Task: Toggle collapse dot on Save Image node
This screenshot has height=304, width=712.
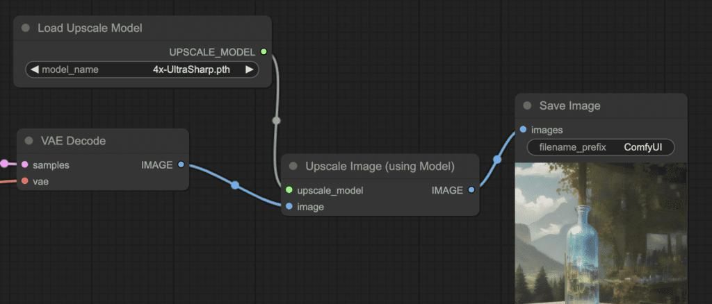Action: tap(528, 106)
